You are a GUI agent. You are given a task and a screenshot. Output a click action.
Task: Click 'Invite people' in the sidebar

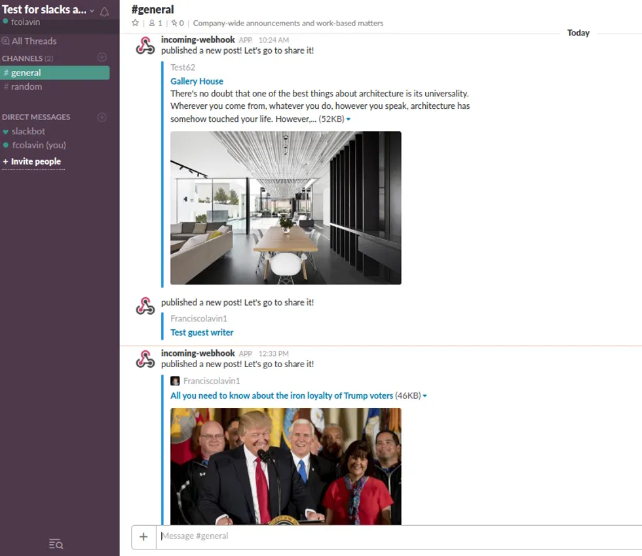point(36,161)
